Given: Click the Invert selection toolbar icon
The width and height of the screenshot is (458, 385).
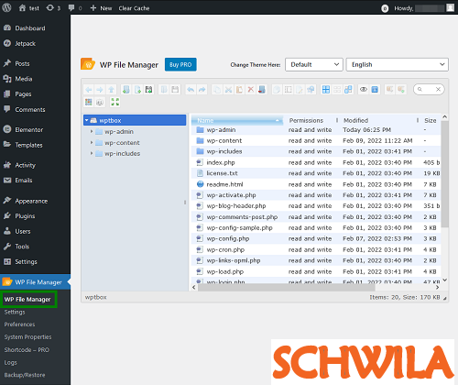Looking at the screenshot, I should point(348,90).
